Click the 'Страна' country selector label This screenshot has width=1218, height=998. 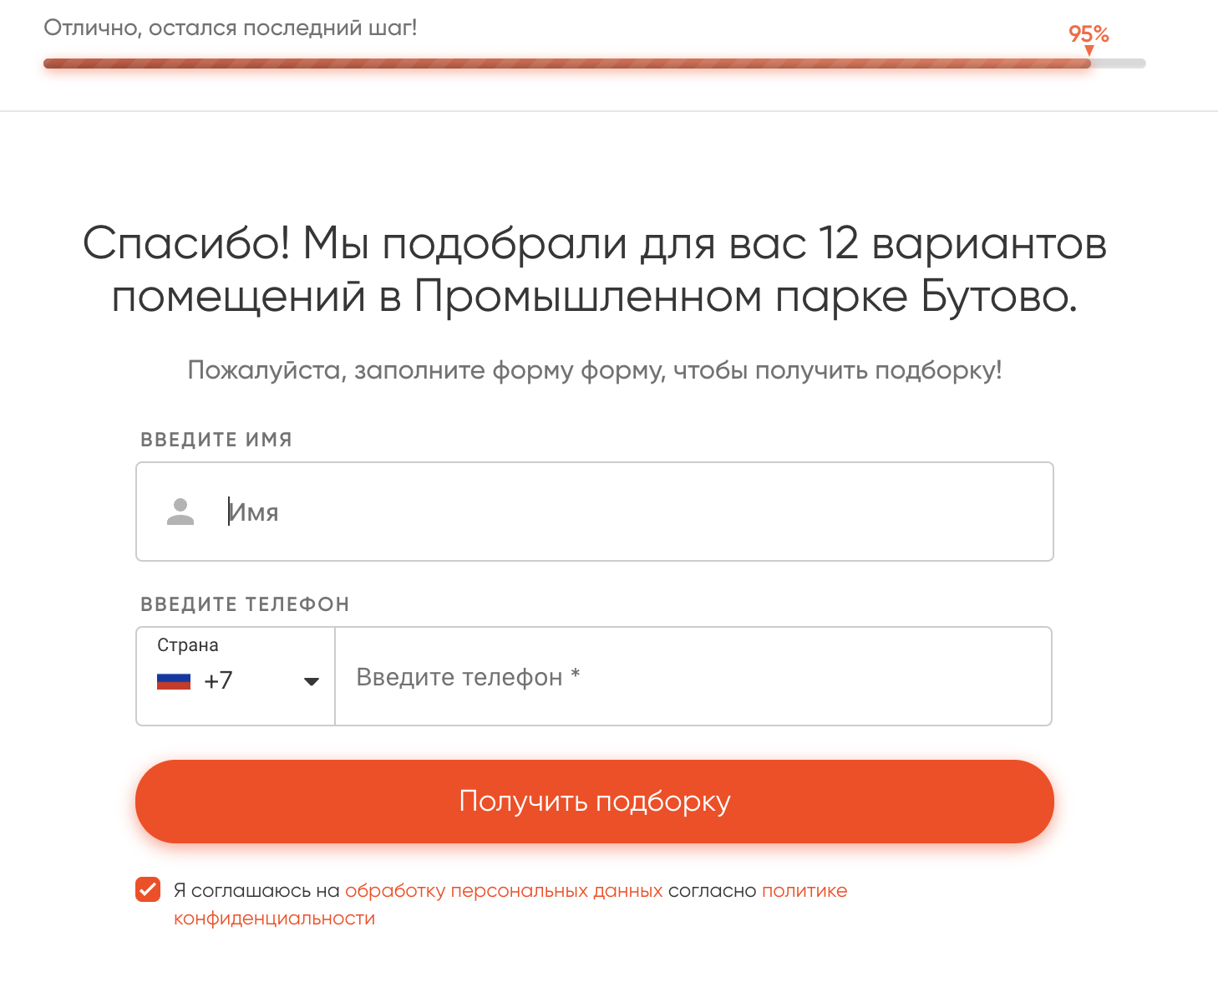click(x=188, y=645)
